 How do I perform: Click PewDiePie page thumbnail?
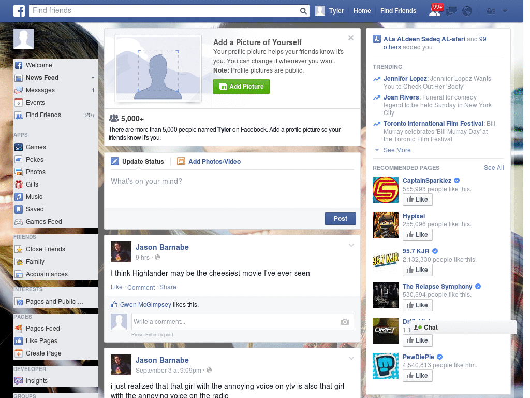click(386, 365)
